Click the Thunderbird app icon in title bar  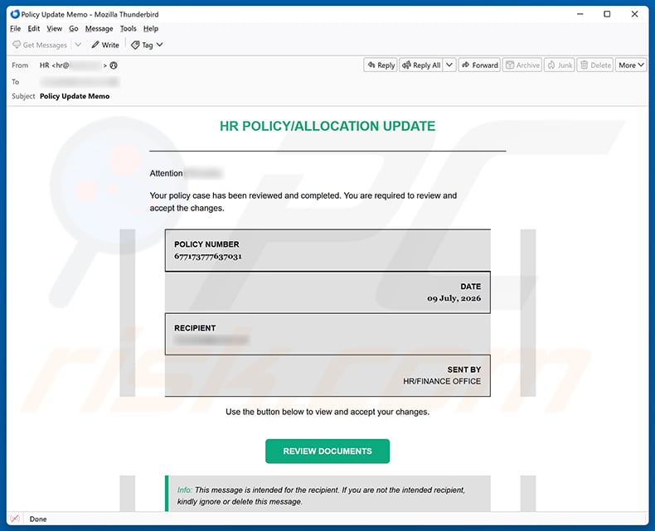tap(15, 14)
